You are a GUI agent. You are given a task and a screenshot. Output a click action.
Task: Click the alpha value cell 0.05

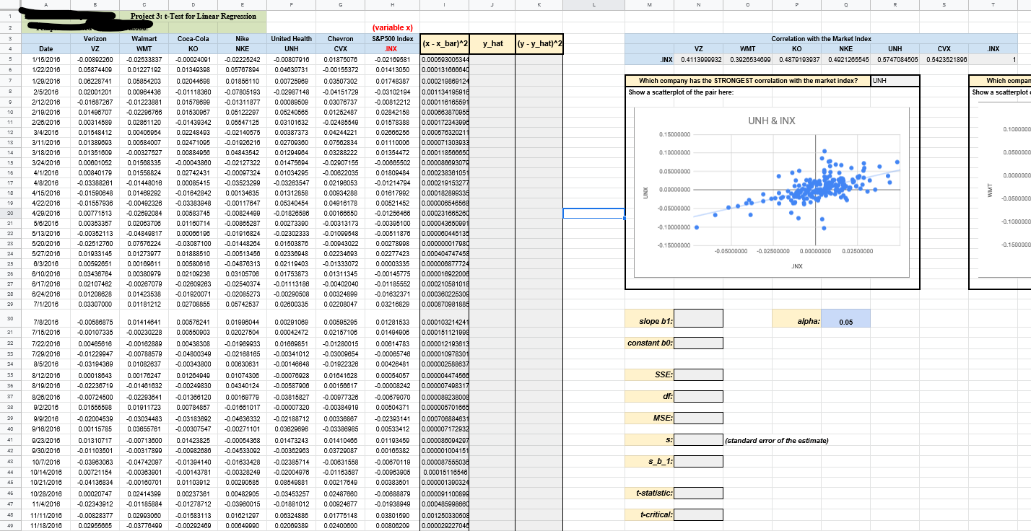[845, 317]
